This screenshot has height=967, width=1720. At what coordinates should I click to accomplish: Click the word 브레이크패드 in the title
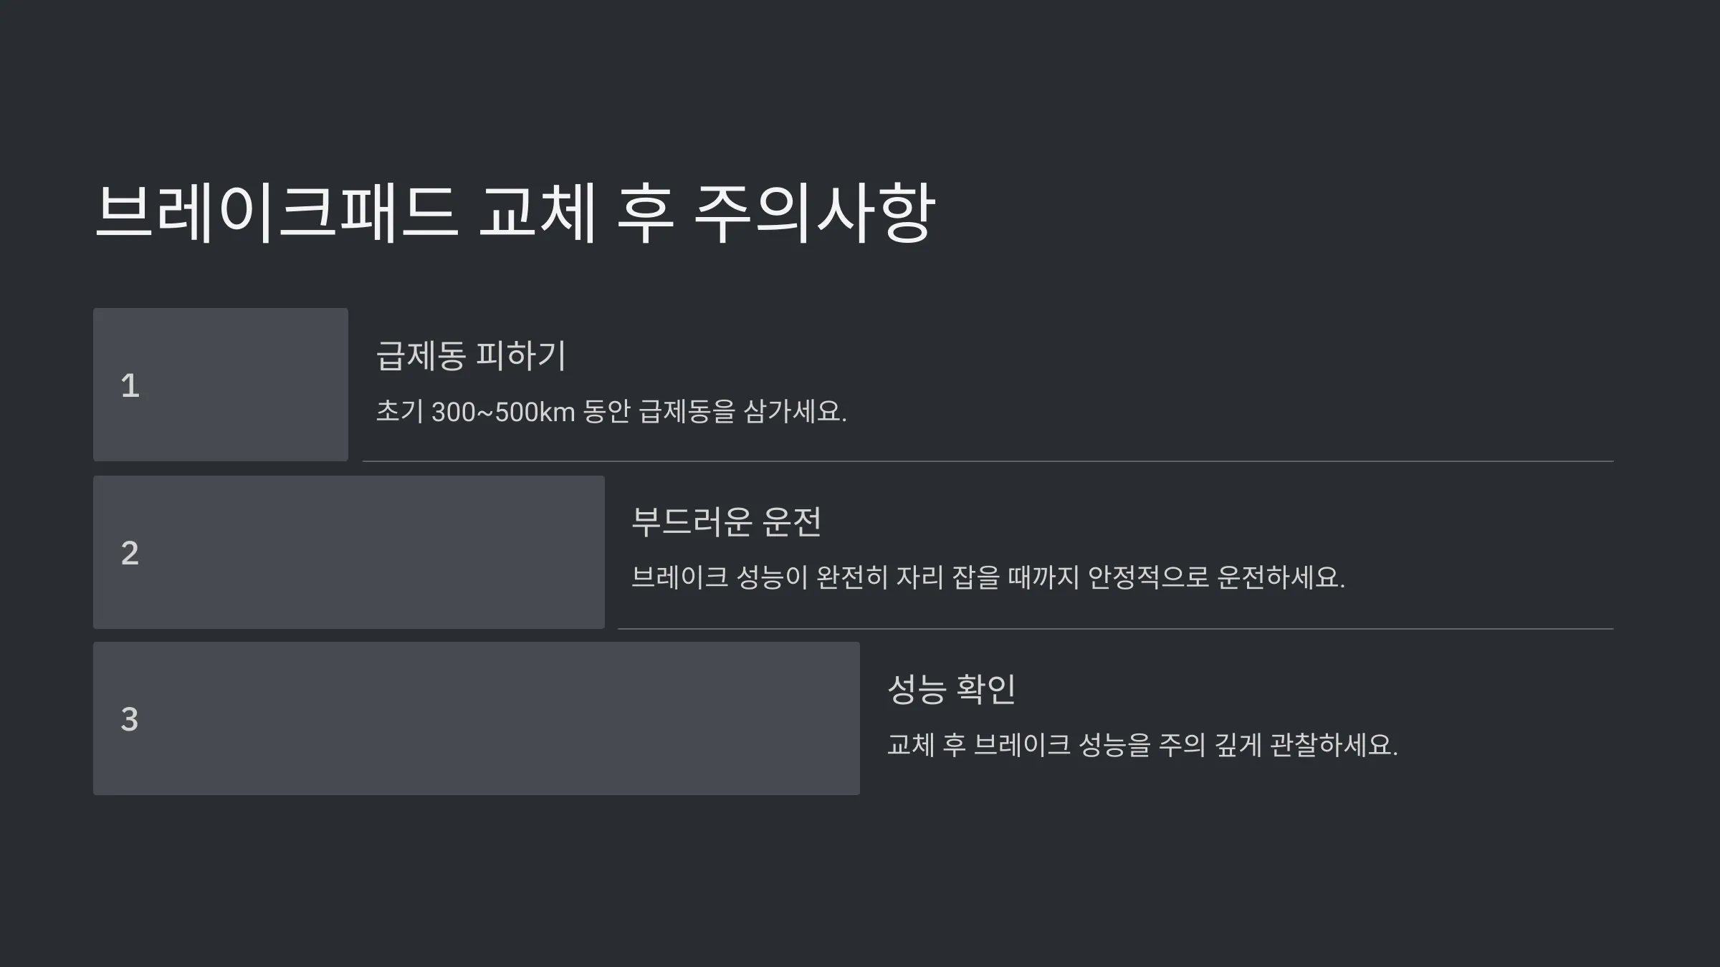pos(276,212)
